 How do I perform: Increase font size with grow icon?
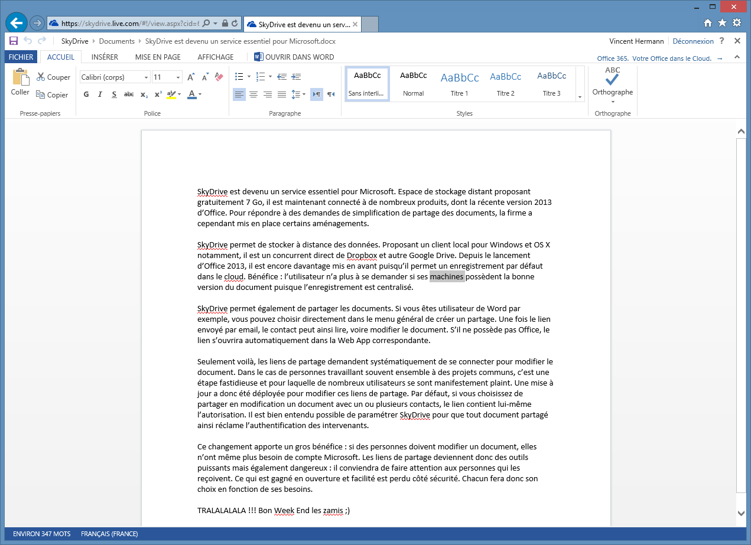click(191, 77)
